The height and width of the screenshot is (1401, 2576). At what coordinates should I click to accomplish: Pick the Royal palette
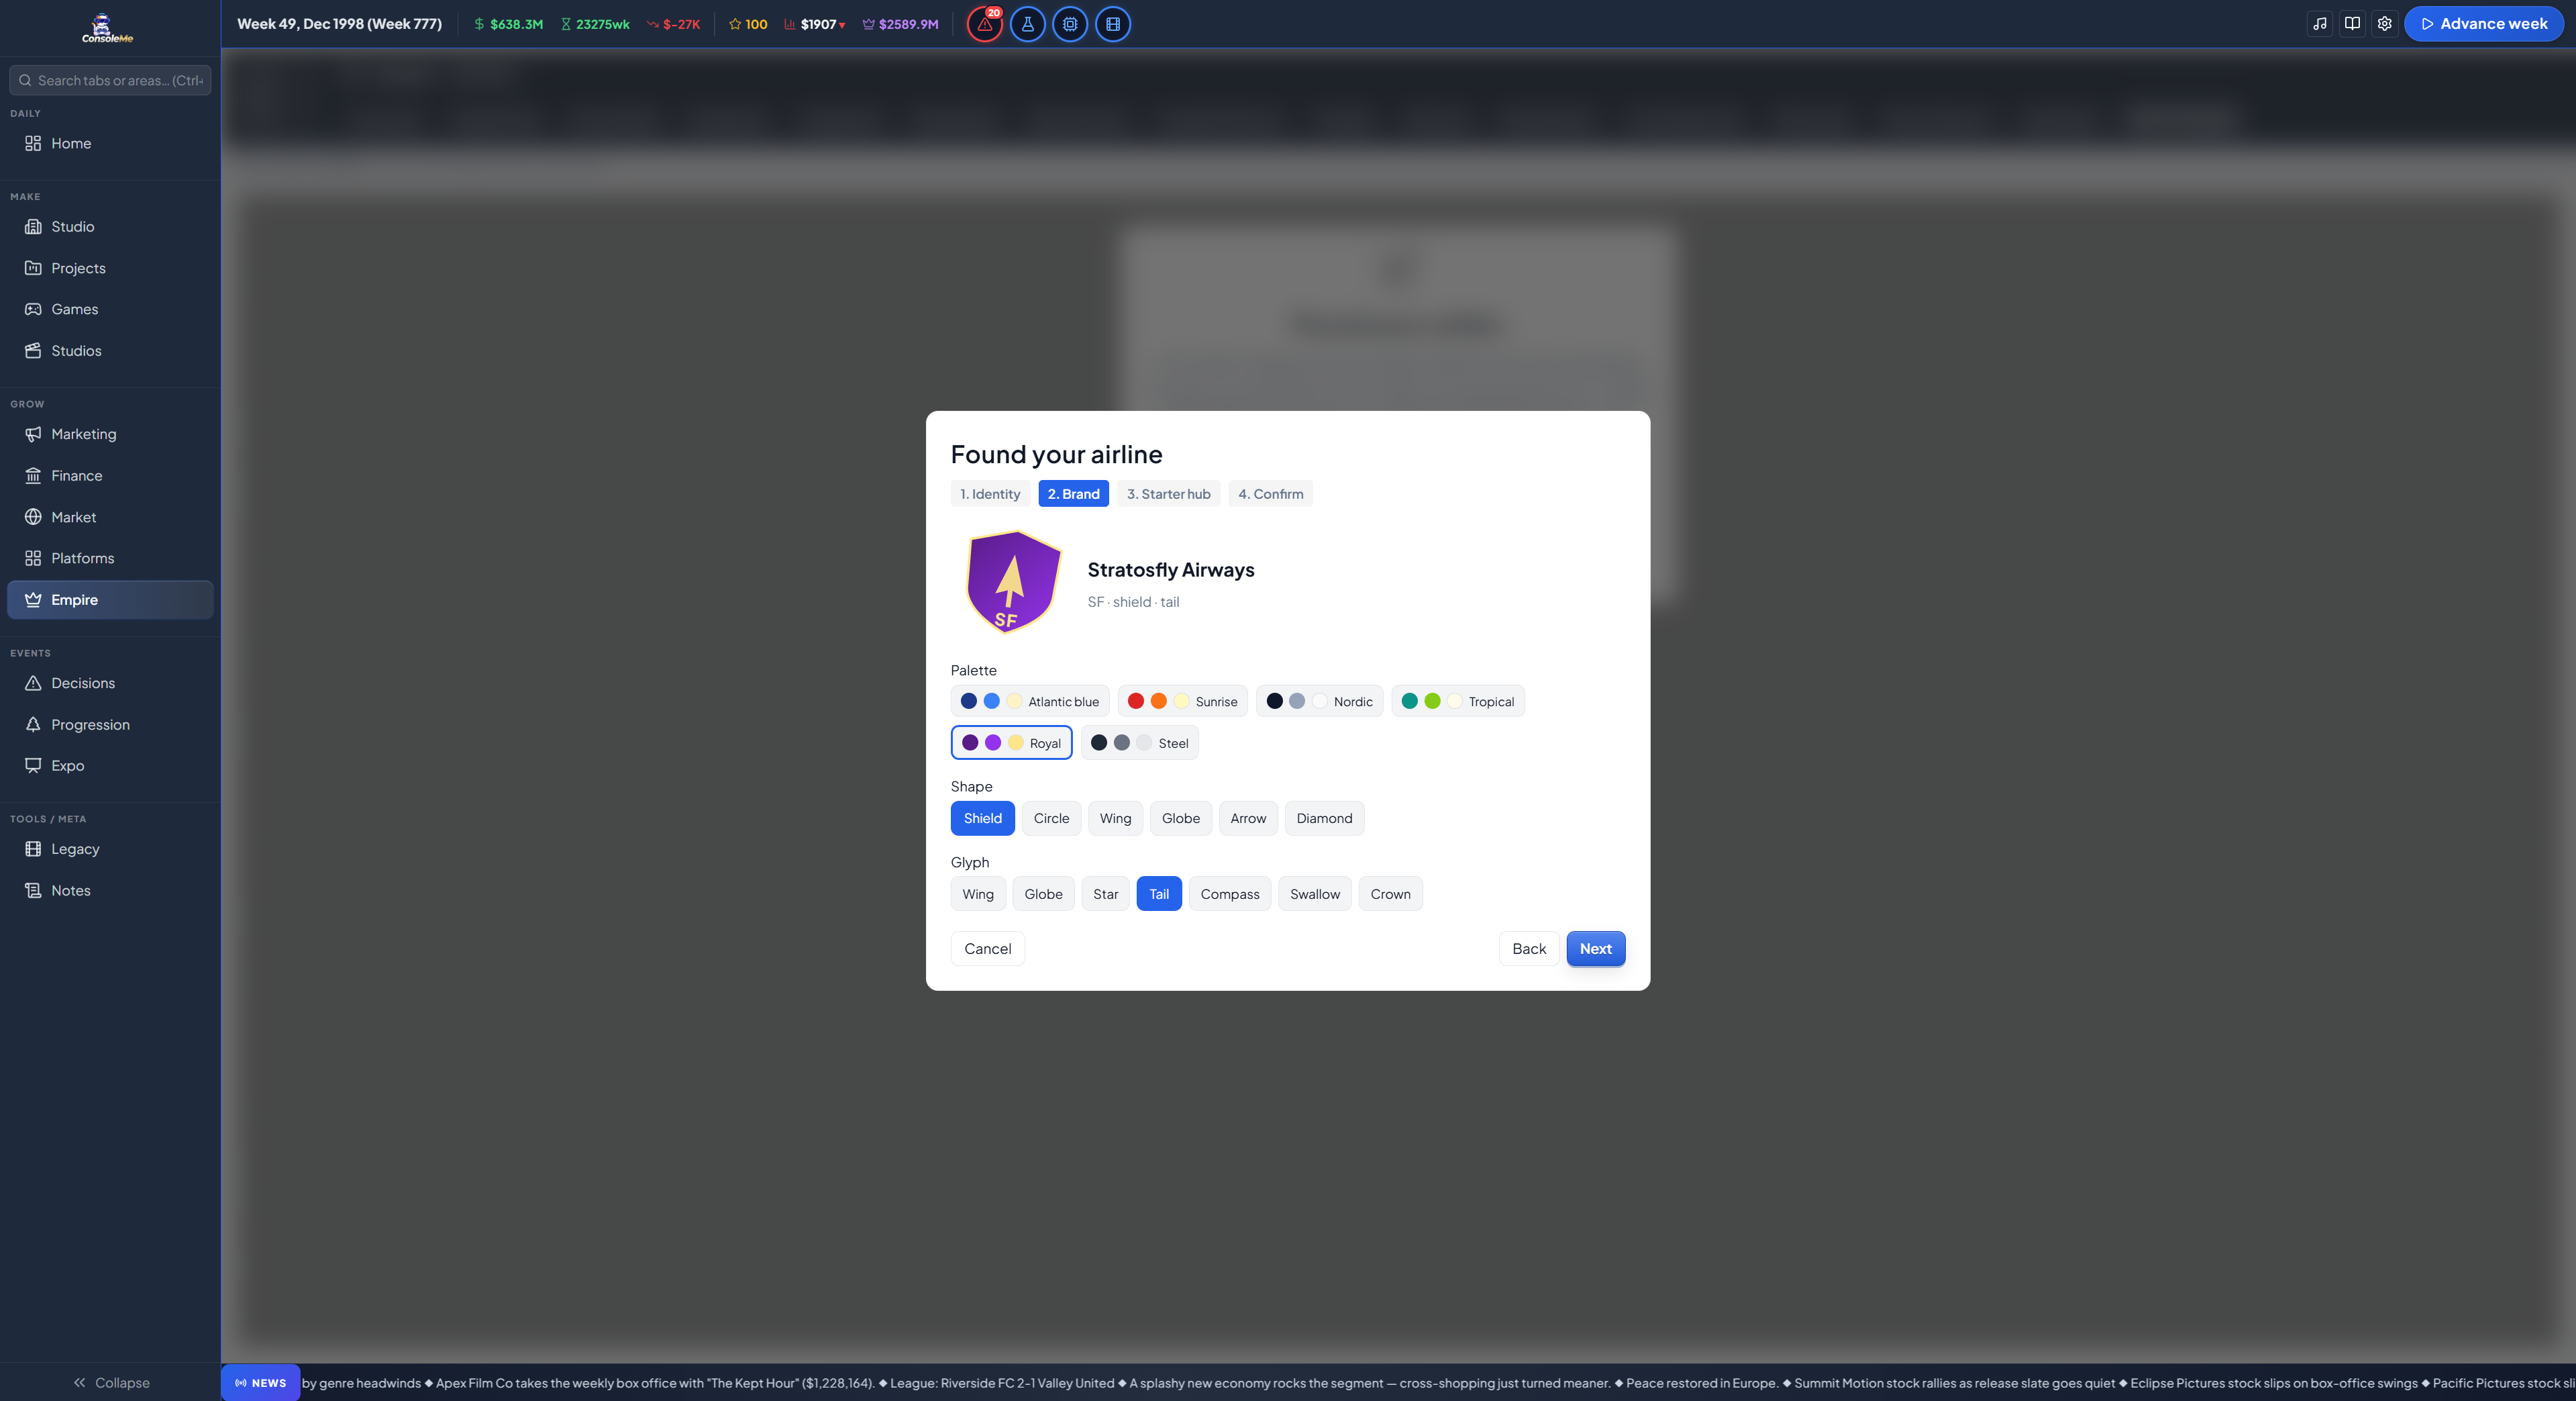pyautogui.click(x=1011, y=742)
